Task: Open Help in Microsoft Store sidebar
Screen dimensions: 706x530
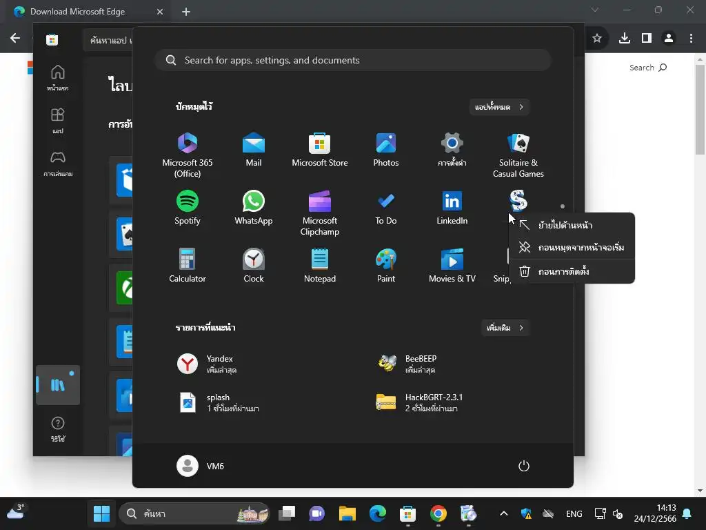Action: (x=58, y=429)
